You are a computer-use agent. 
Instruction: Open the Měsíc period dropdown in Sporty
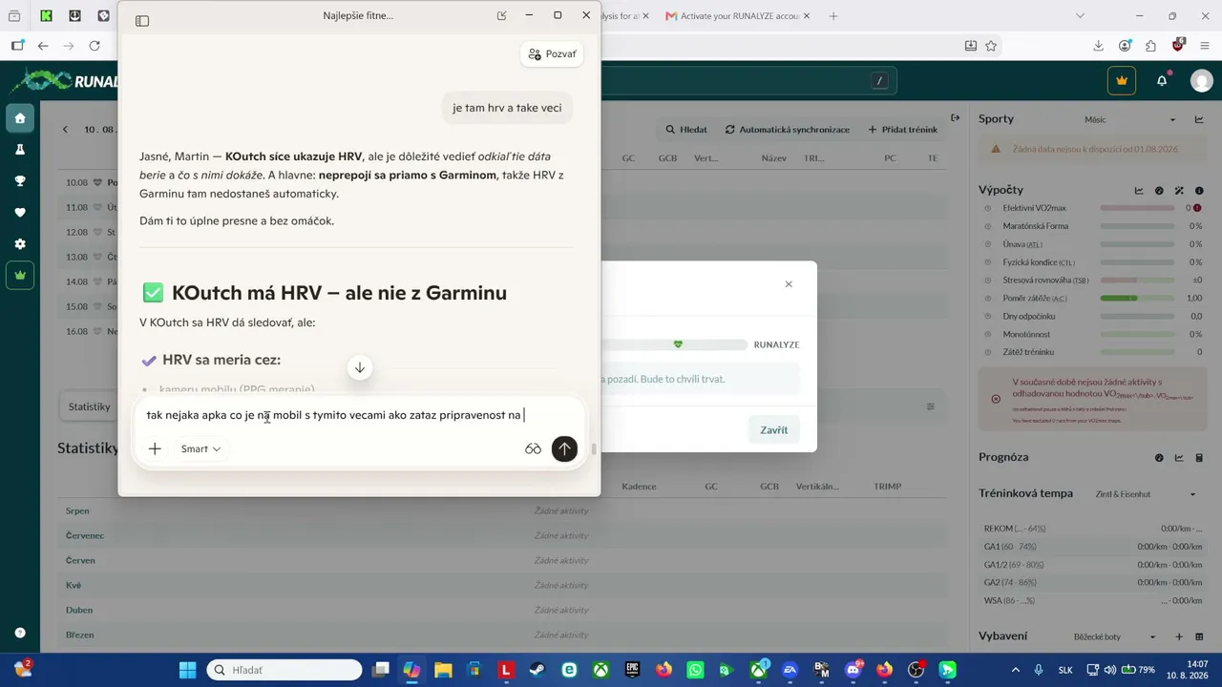1130,119
